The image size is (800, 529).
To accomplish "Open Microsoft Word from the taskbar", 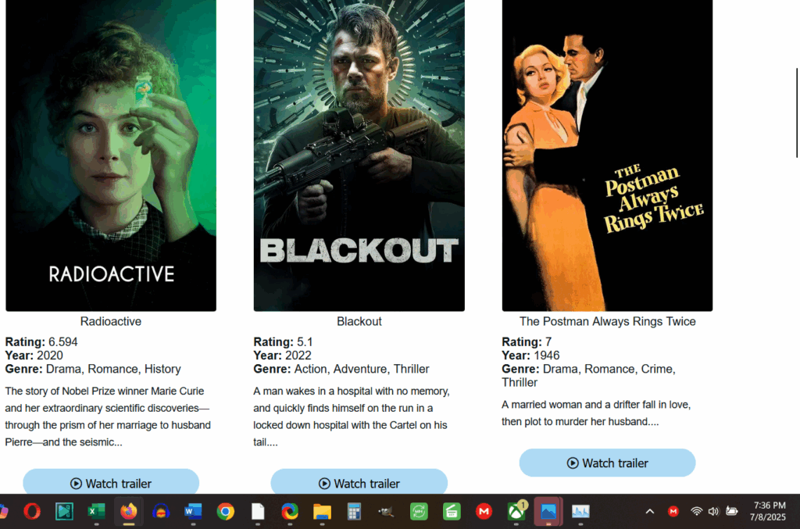I will [x=193, y=510].
